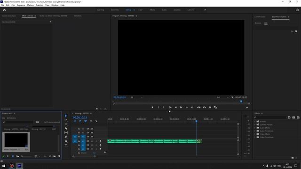The width and height of the screenshot is (301, 169).
Task: Select the Selection (arrow) tool
Action: click(66, 116)
